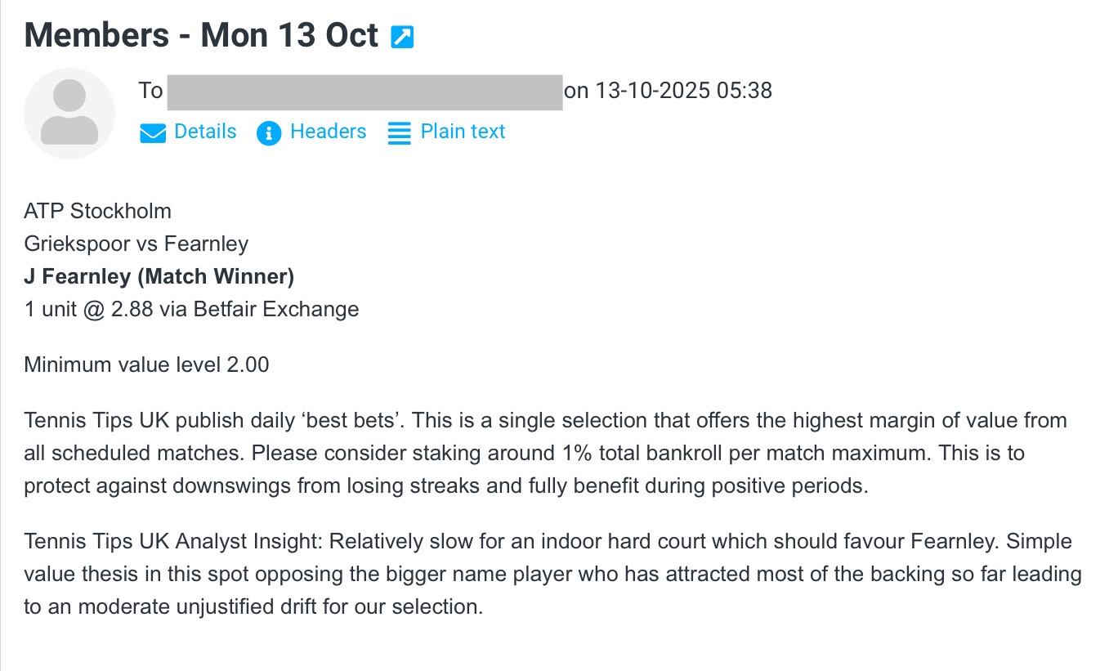This screenshot has height=671, width=1109.
Task: View the email Headers
Action: (x=328, y=132)
